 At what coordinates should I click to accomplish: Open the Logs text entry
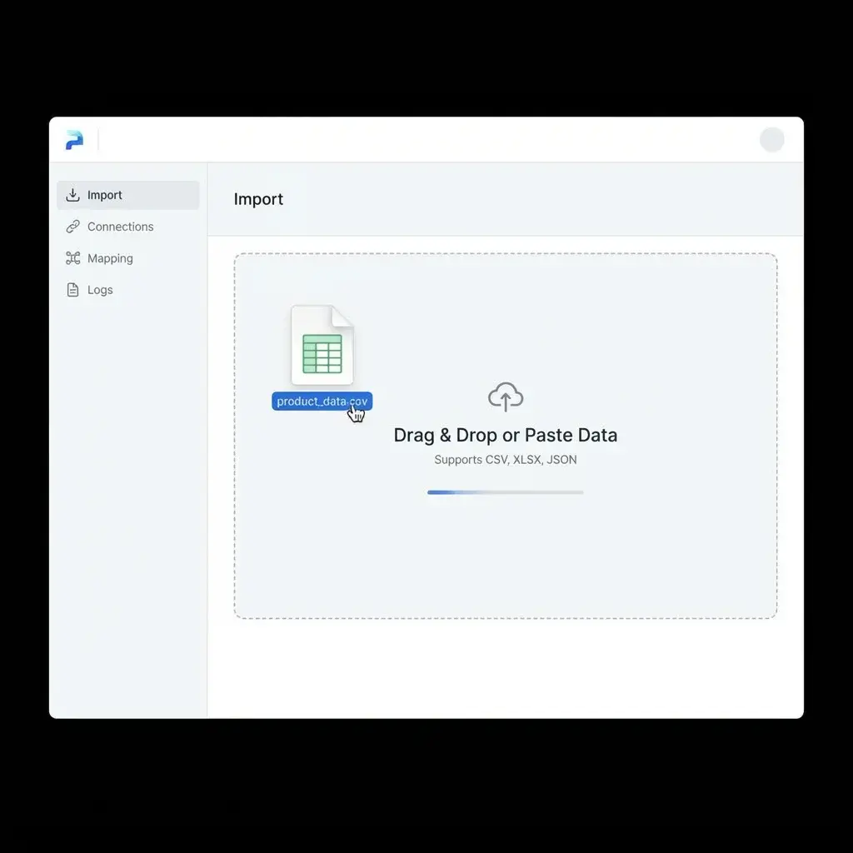tap(100, 290)
